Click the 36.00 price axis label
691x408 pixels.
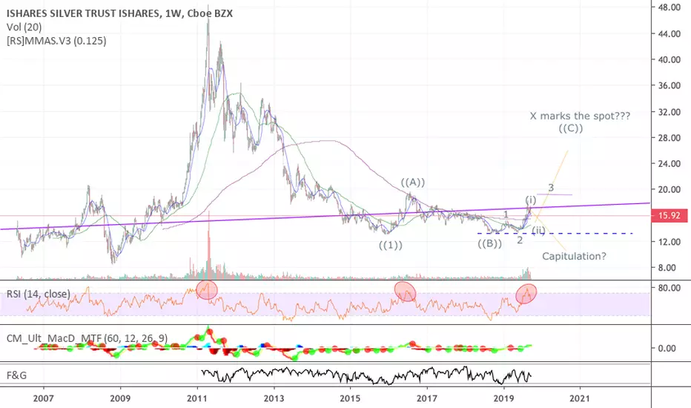[x=669, y=85]
